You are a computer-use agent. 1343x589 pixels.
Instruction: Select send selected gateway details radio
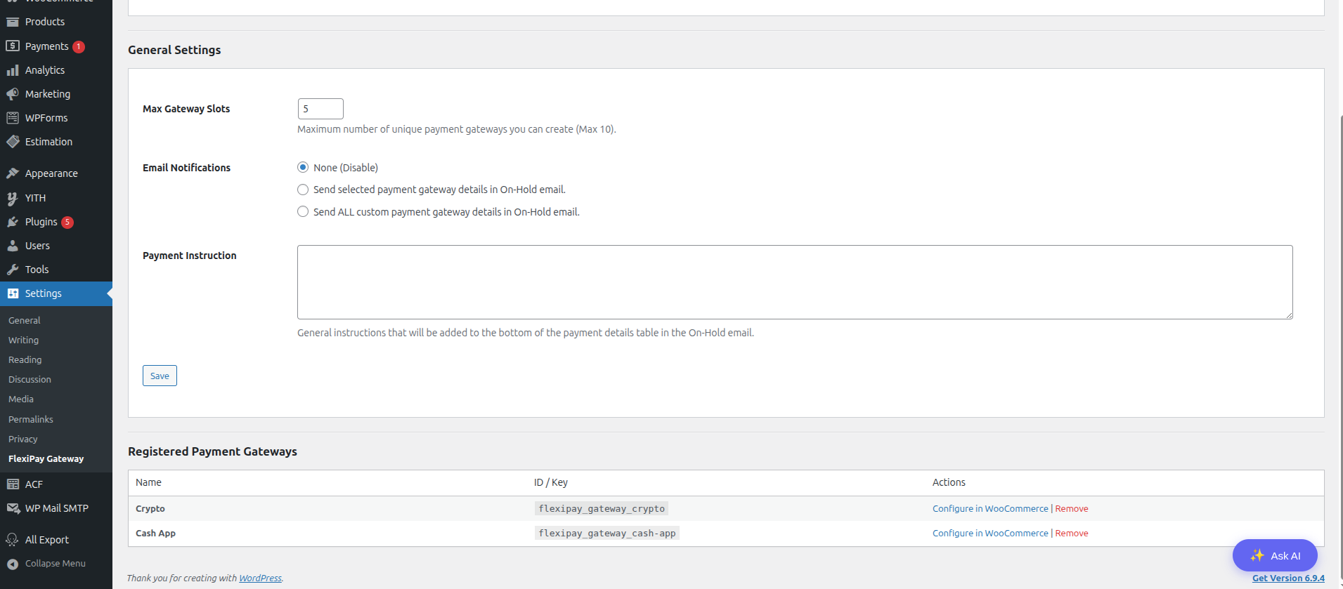coord(303,190)
